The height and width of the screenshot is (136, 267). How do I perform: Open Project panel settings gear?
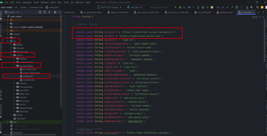click(55, 12)
